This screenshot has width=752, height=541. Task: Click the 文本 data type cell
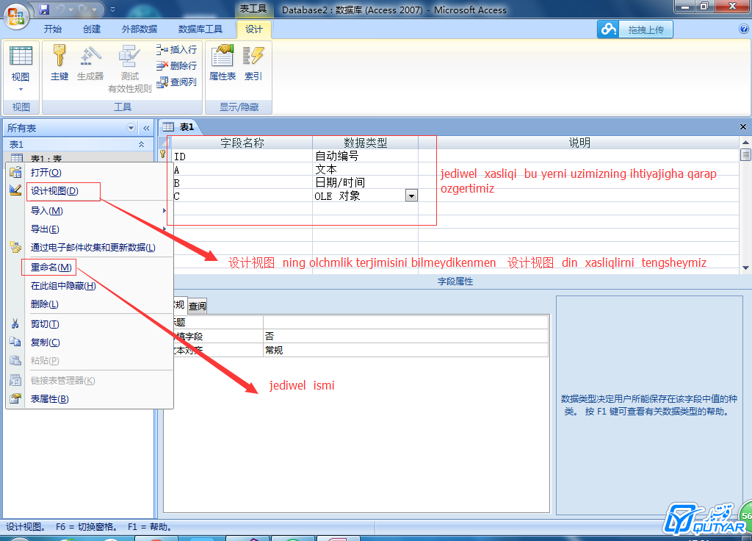[366, 170]
